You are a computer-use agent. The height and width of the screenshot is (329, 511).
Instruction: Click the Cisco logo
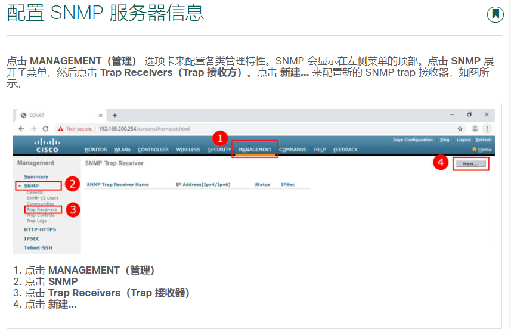pyautogui.click(x=47, y=145)
